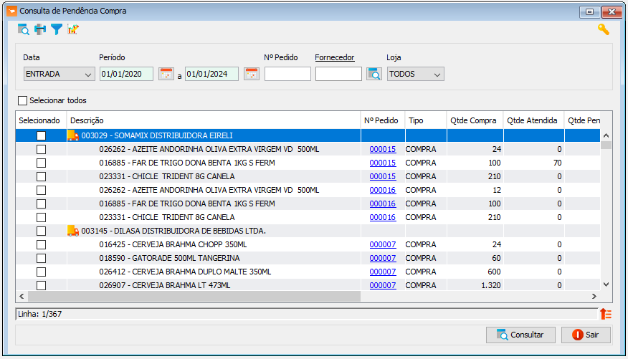Click the Fornecedor underlined label

click(334, 57)
